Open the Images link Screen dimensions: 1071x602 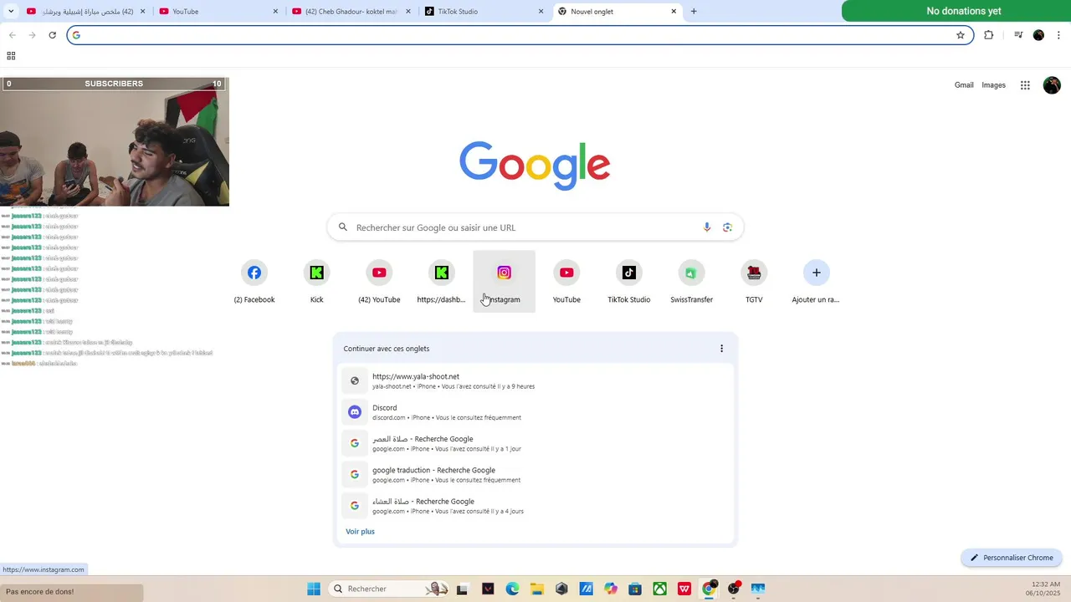(x=994, y=85)
